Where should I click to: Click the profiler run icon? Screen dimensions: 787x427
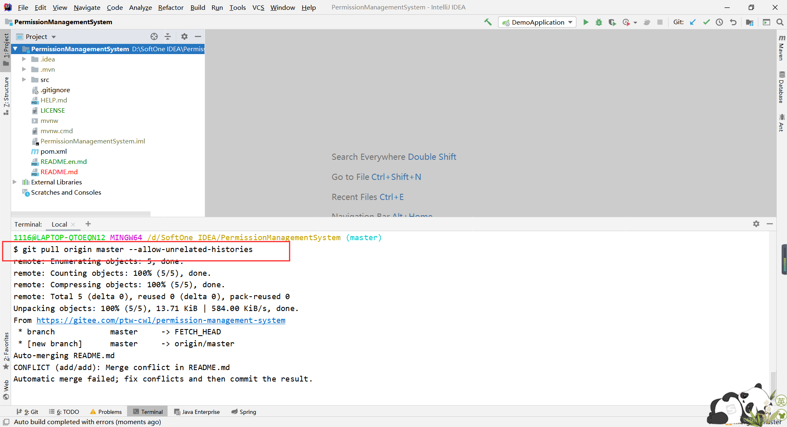point(626,22)
